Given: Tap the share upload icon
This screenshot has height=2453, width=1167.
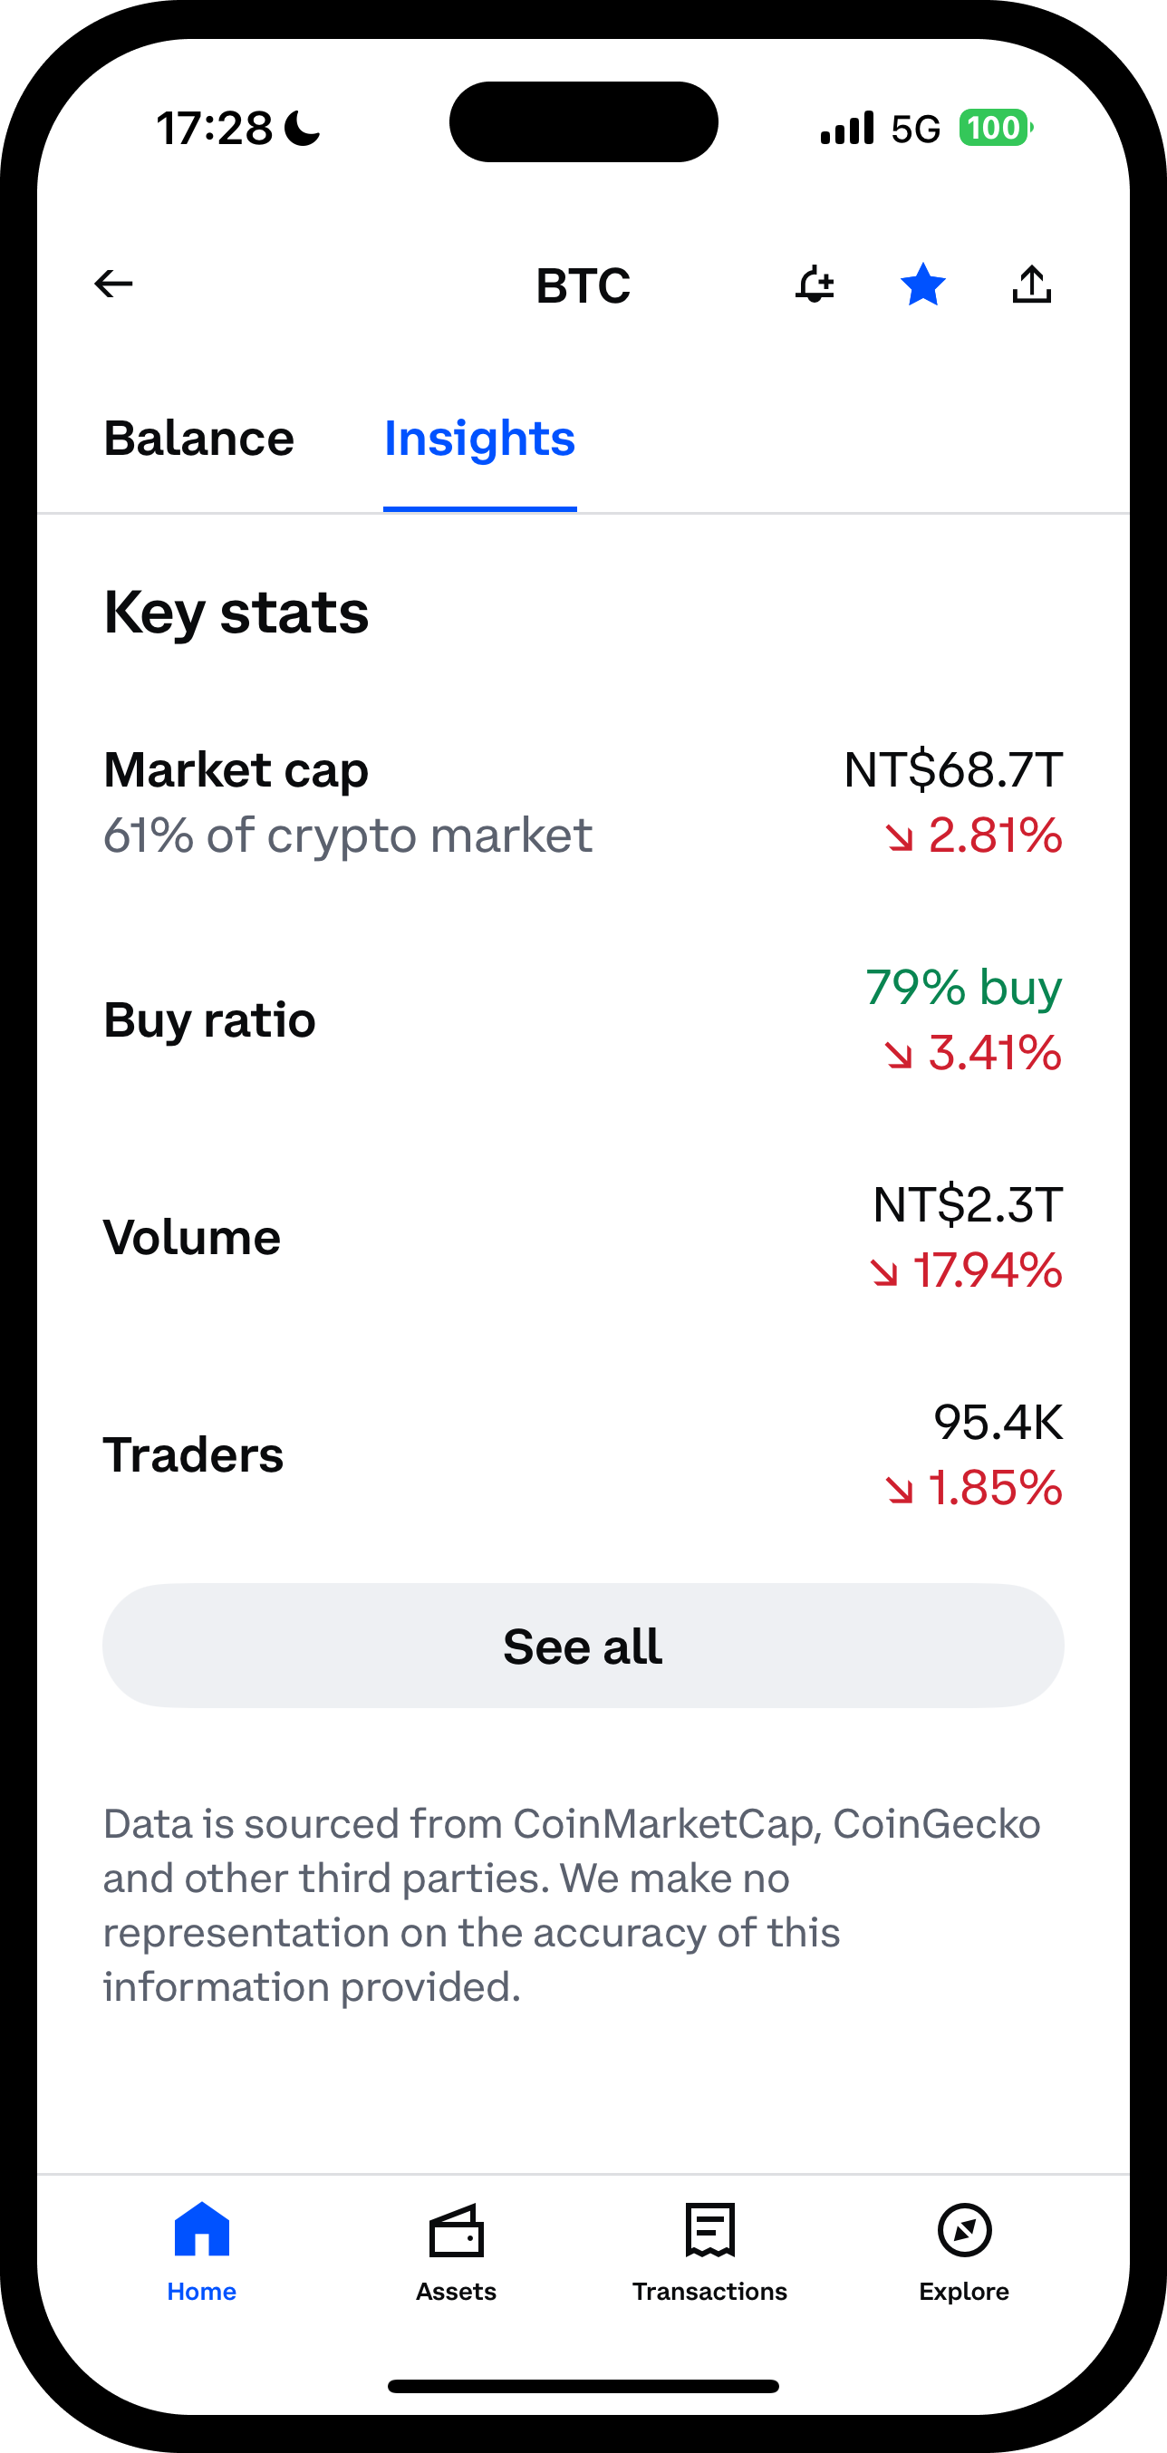Looking at the screenshot, I should 1032,285.
